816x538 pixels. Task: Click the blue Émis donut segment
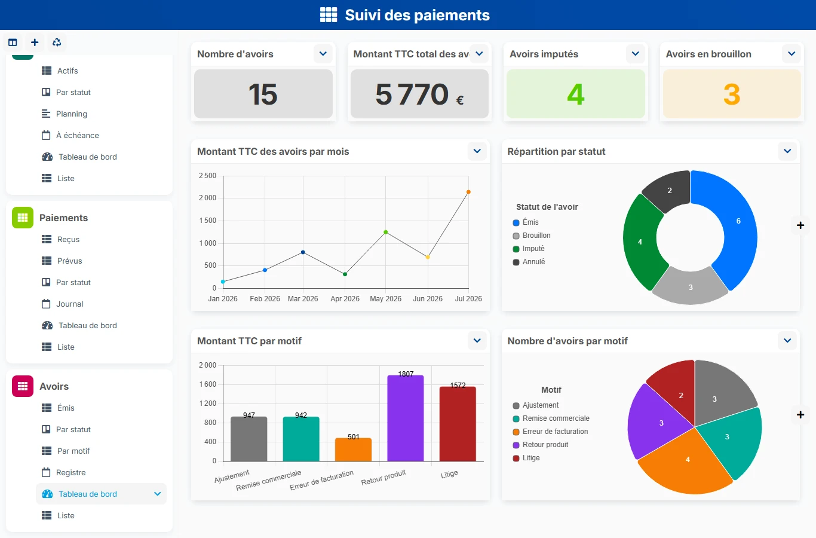739,222
